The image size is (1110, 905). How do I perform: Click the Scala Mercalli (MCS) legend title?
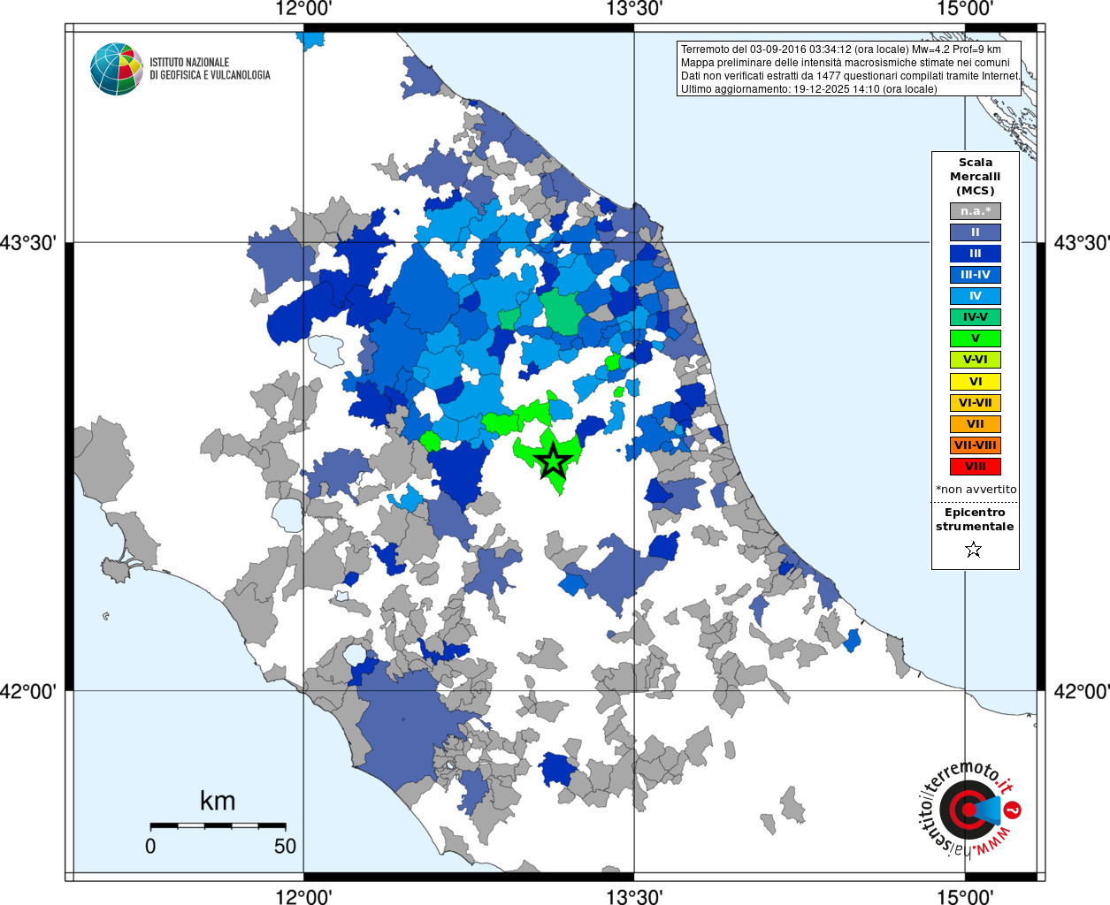[976, 176]
